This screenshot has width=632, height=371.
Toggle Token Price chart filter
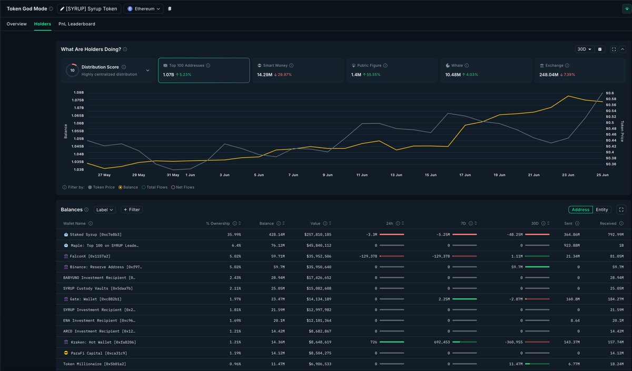point(101,187)
